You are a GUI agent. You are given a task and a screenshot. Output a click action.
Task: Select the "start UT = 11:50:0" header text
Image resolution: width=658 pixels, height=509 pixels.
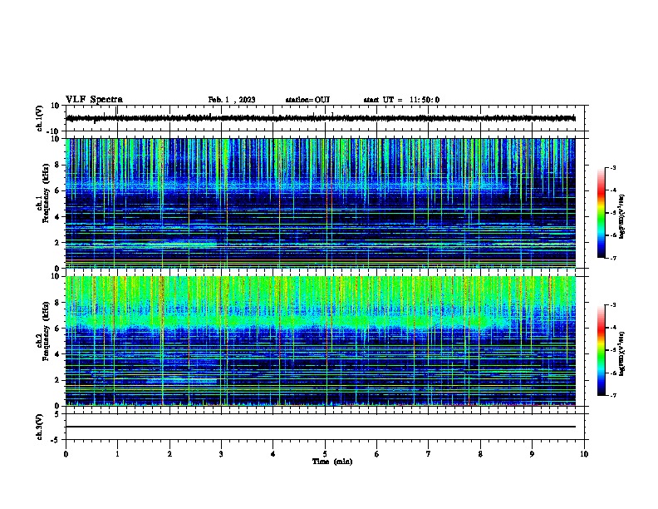[x=401, y=100]
